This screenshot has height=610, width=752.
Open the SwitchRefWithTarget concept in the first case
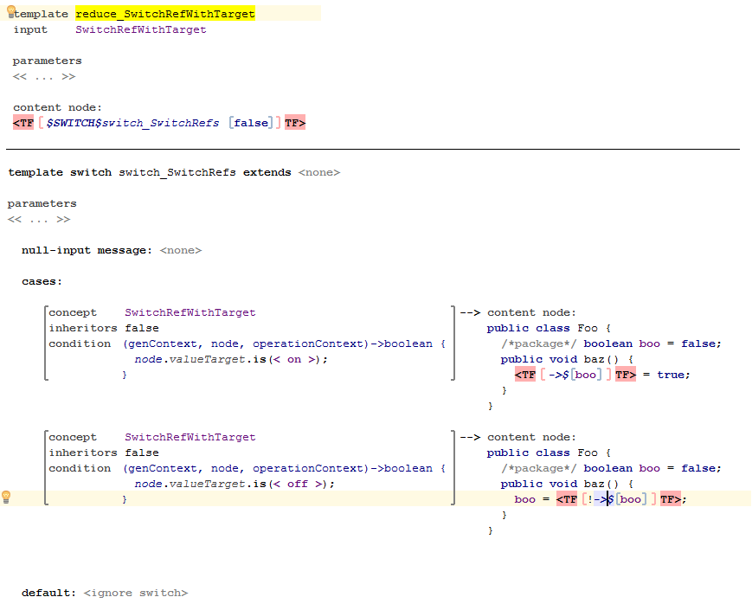coord(190,312)
